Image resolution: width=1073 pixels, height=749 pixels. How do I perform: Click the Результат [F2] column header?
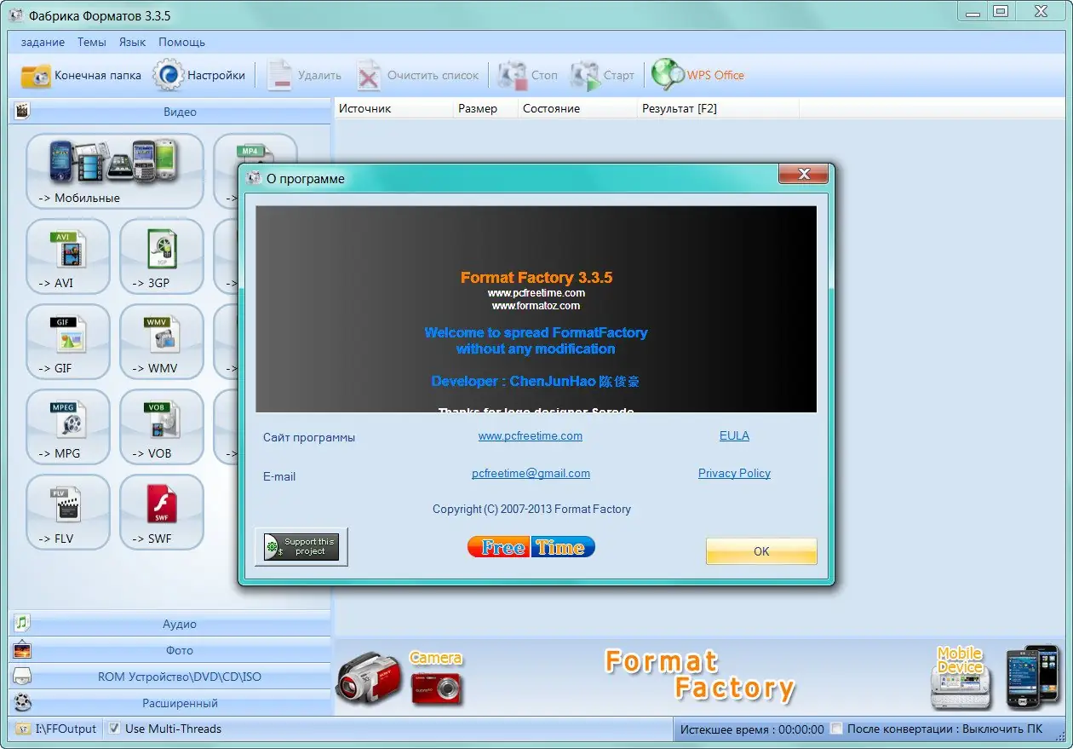tap(719, 108)
